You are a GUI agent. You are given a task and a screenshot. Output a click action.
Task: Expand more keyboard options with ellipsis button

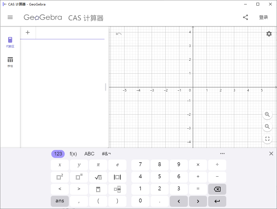pyautogui.click(x=222, y=154)
